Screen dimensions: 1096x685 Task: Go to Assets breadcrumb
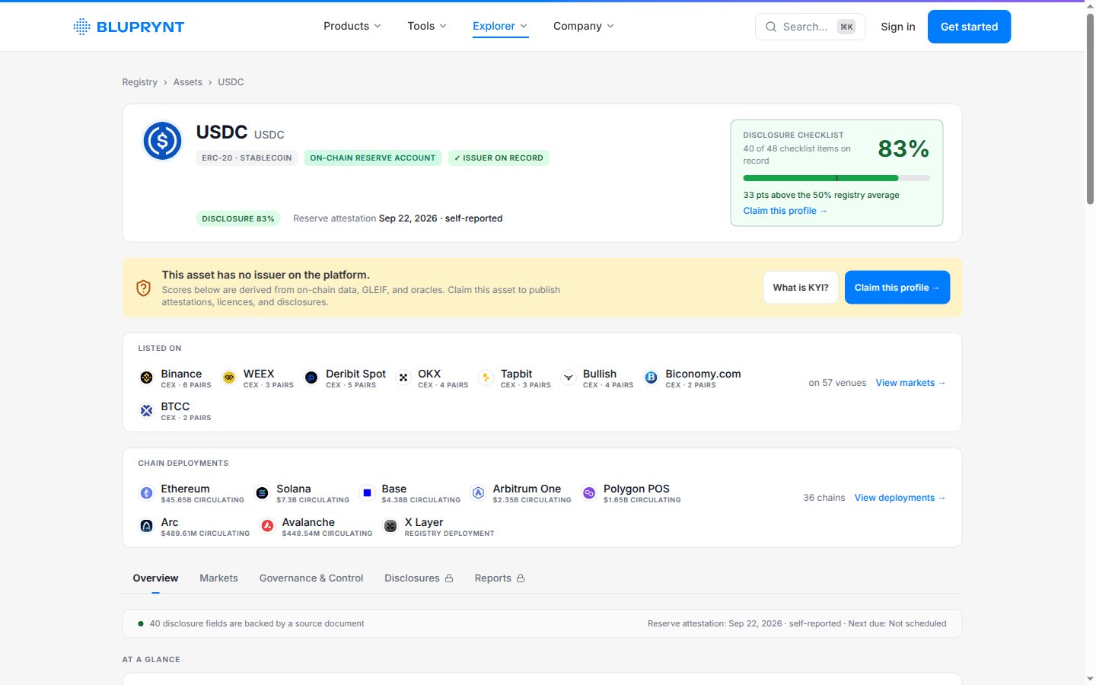point(187,82)
